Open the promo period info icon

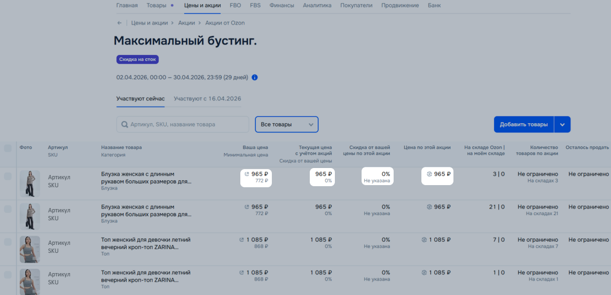(x=254, y=77)
